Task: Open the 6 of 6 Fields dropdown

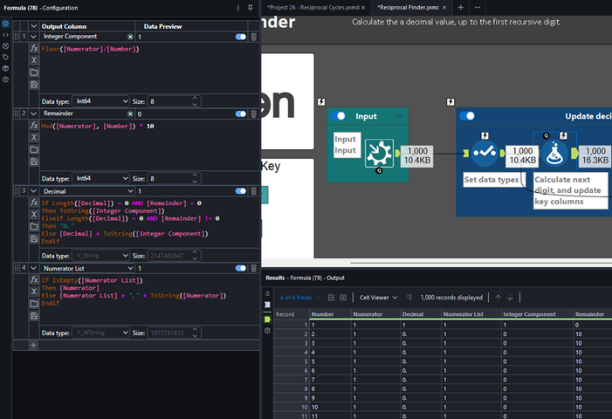Action: click(299, 298)
